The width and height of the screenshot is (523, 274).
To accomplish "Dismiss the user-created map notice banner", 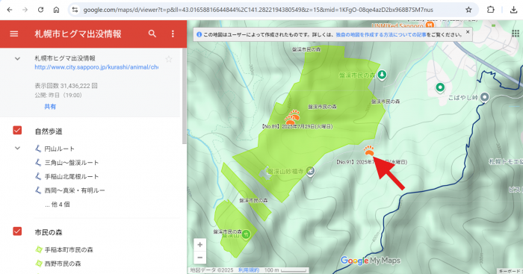I will (468, 32).
